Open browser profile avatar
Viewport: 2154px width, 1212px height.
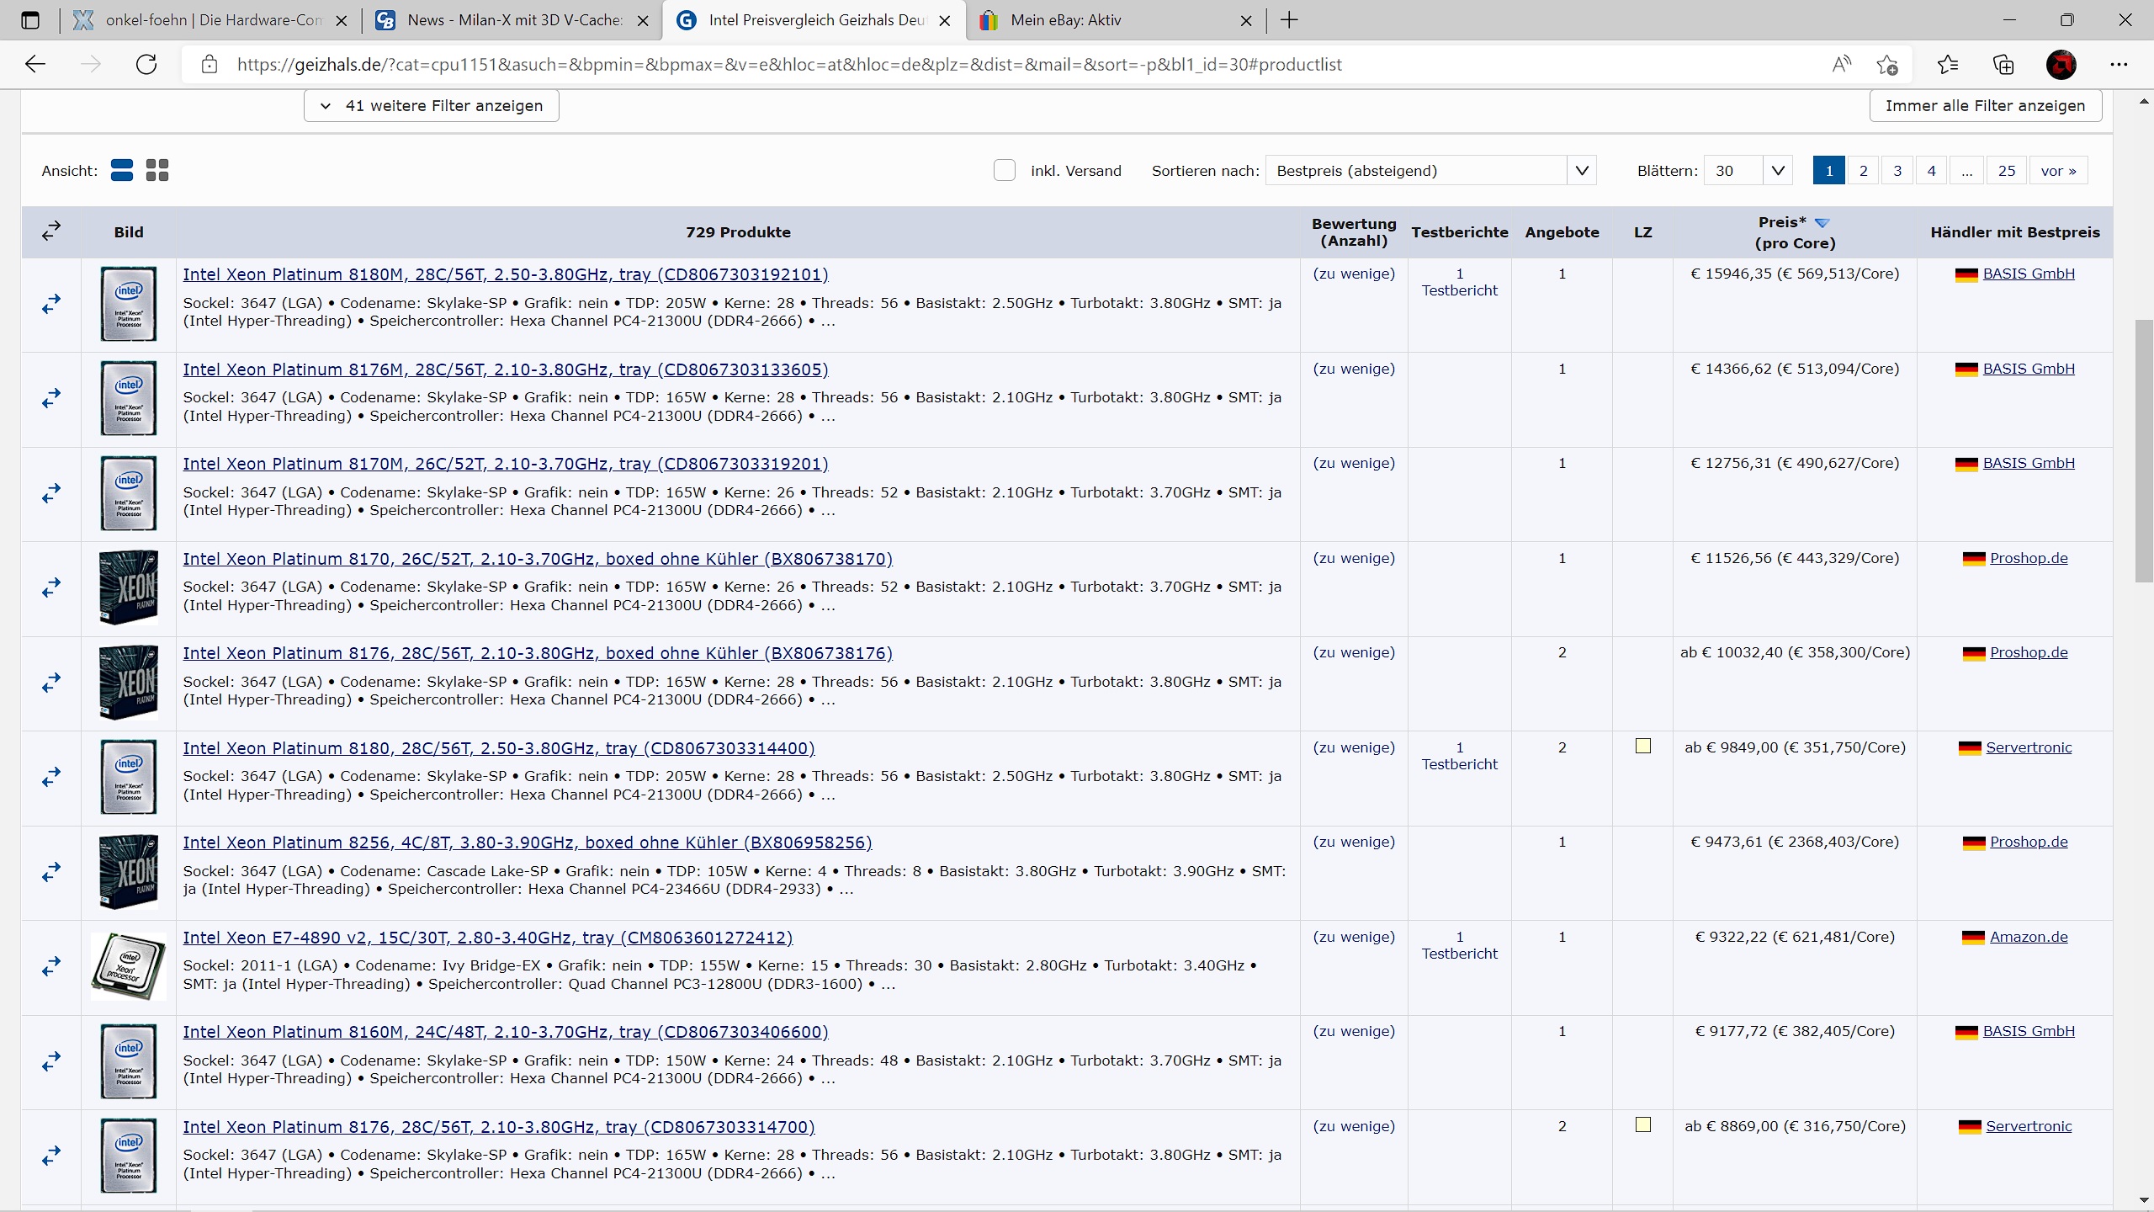coord(2061,65)
